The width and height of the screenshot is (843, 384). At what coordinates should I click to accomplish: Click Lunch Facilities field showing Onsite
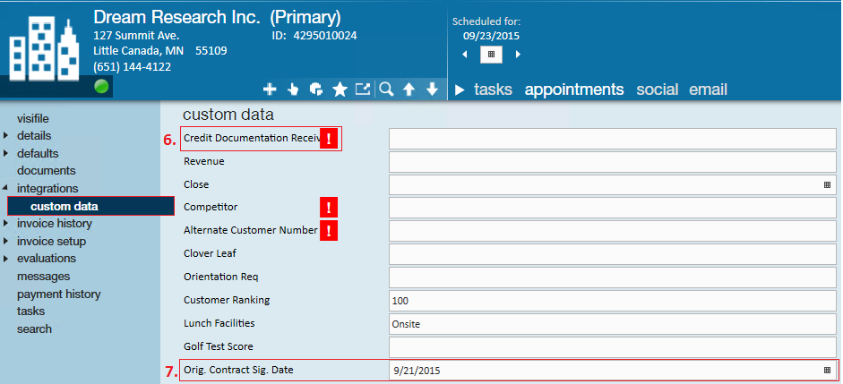click(613, 324)
